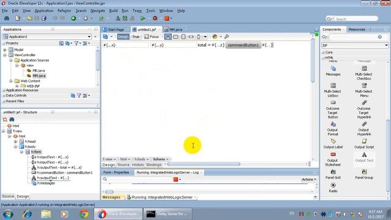This screenshot has width=391, height=220.
Task: Open Google Chrome from the taskbar
Action: click(84, 214)
